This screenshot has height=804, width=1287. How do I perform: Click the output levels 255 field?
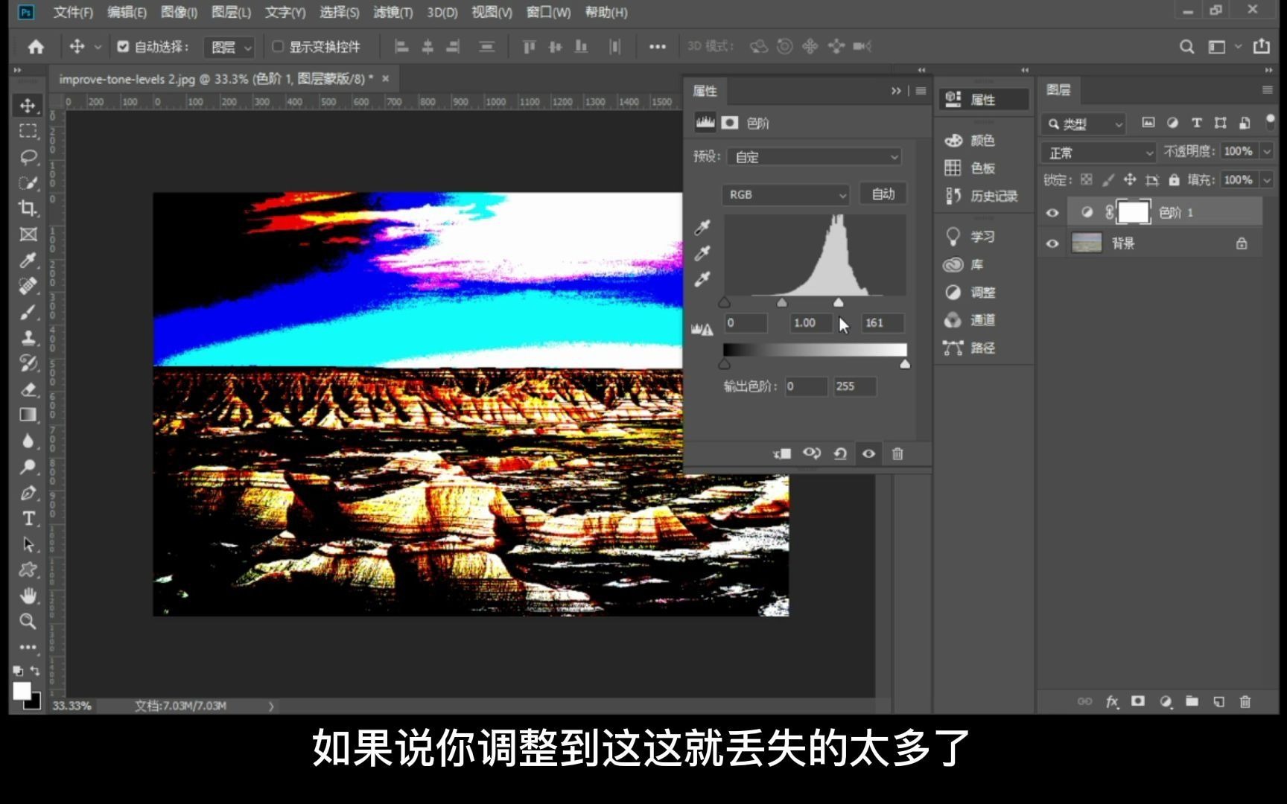pyautogui.click(x=854, y=386)
